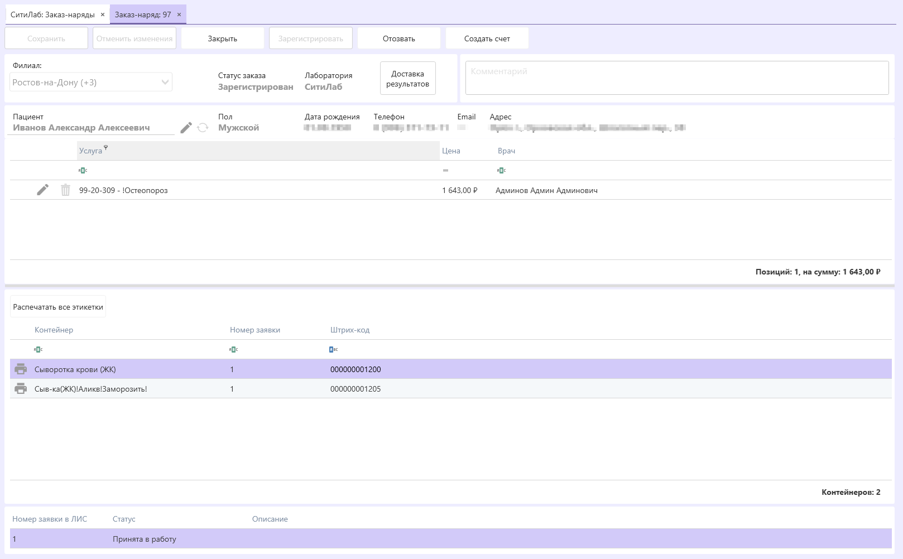Screen dimensions: 903x559
Task: Select the Сыворотка крови (ЖК) container row
Action: click(451, 369)
